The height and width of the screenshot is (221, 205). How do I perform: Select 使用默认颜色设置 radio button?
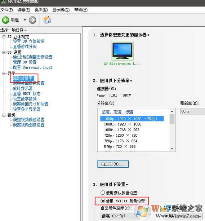tap(103, 193)
